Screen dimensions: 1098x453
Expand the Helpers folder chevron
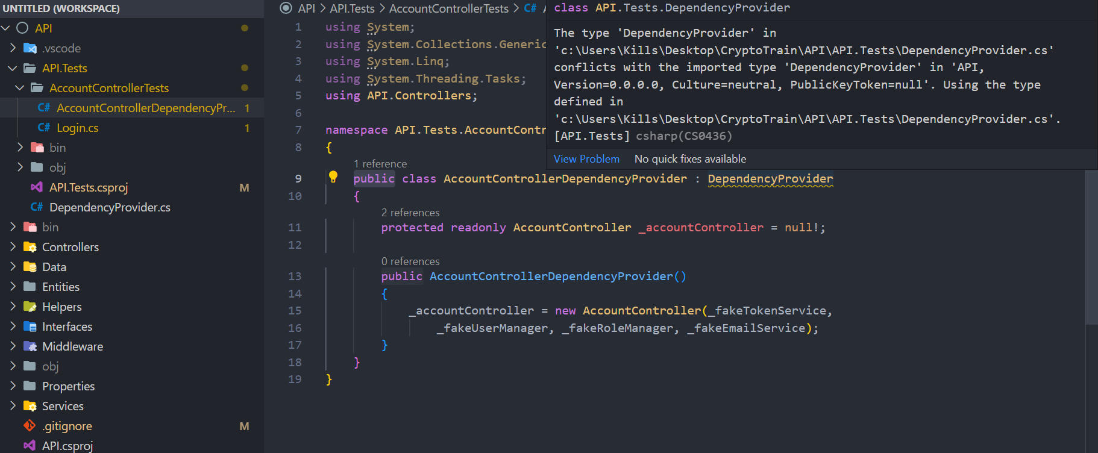pyautogui.click(x=13, y=307)
